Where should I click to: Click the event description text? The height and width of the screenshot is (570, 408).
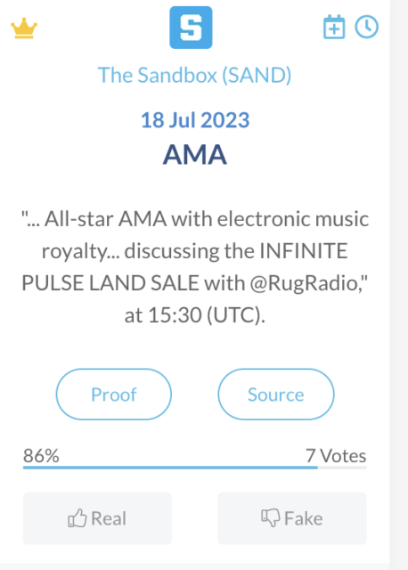coord(195,267)
